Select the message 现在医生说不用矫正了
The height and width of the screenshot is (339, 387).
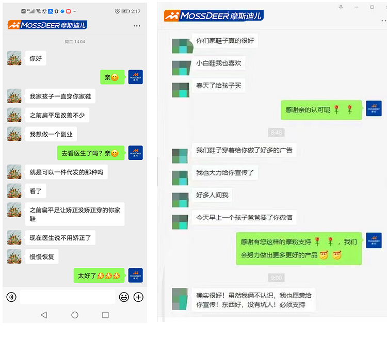60,237
